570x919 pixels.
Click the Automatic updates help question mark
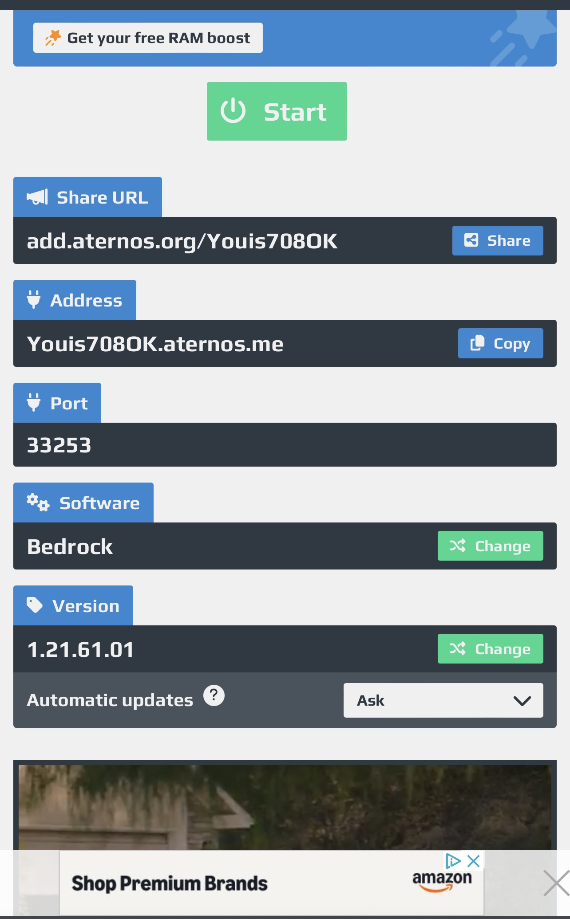(x=214, y=695)
